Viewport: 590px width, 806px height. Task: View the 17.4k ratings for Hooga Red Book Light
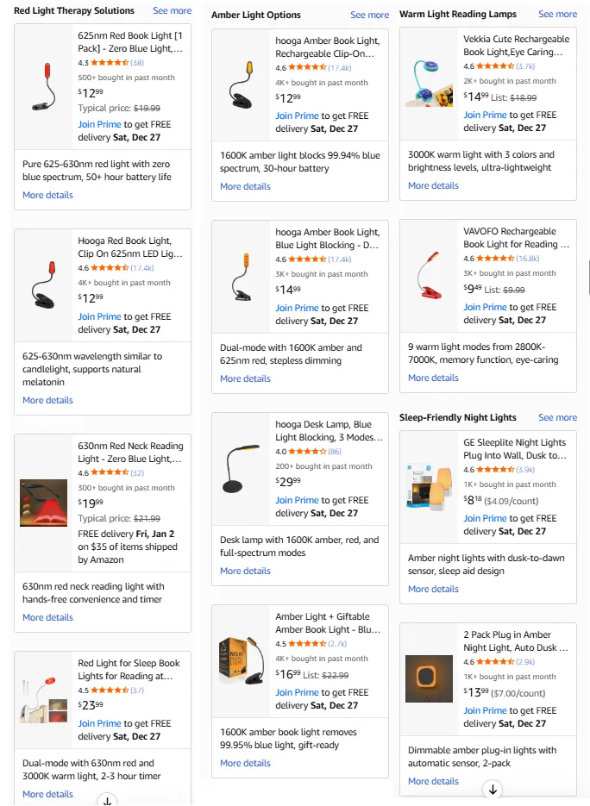coord(141,268)
